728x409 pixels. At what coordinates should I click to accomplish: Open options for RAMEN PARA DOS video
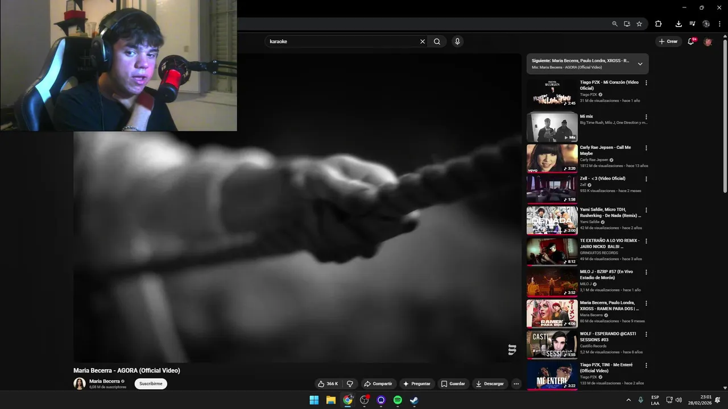pyautogui.click(x=646, y=303)
